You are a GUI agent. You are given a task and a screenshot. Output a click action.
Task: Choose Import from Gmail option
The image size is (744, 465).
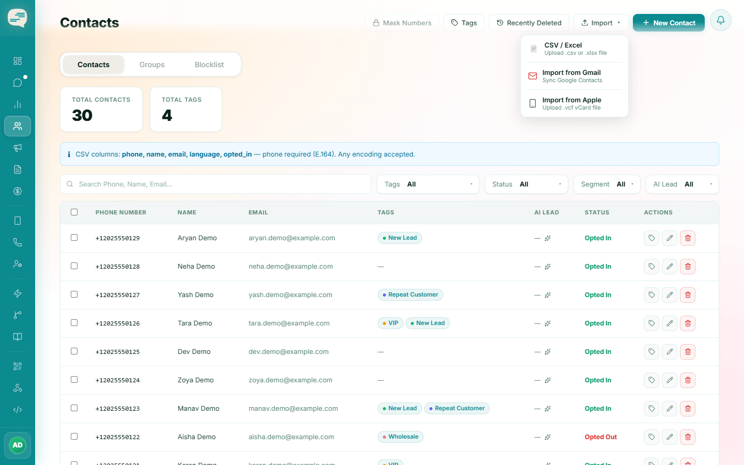pos(575,76)
